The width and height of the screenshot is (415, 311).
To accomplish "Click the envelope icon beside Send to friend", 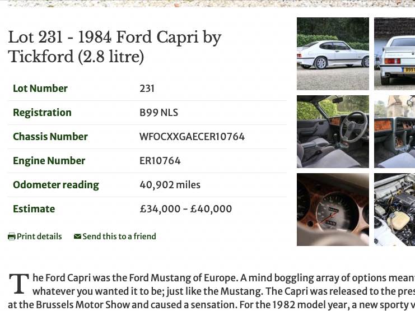I will point(77,236).
